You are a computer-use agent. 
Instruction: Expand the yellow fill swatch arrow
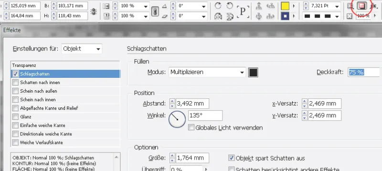[294, 6]
